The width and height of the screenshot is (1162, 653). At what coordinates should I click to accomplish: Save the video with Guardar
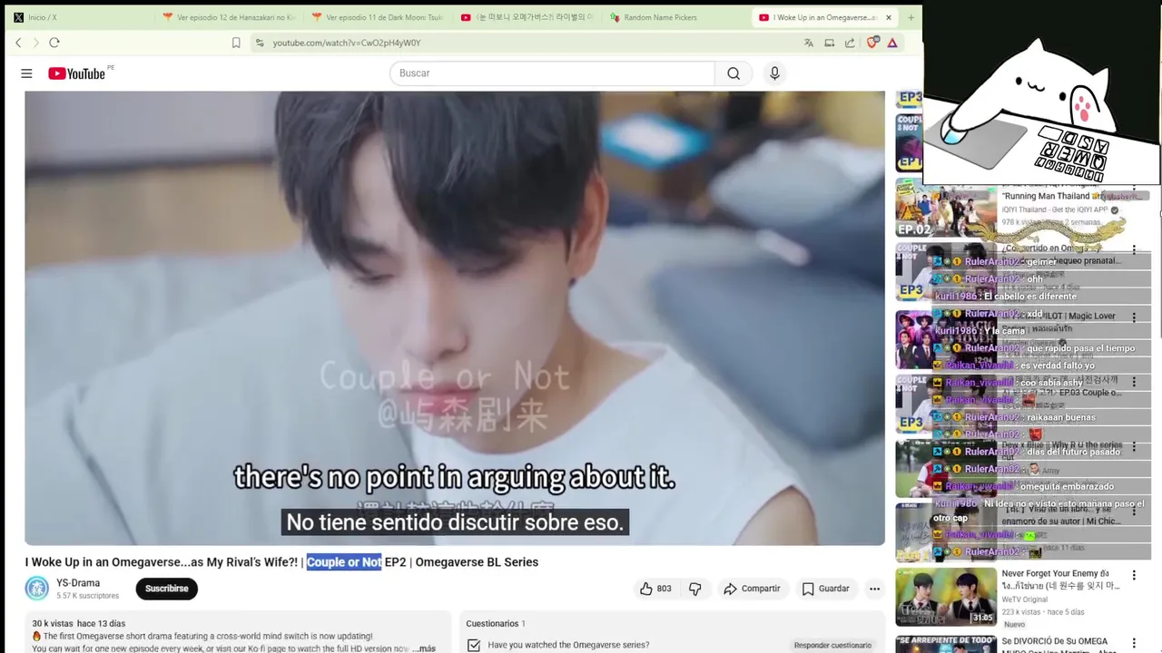[x=825, y=589]
